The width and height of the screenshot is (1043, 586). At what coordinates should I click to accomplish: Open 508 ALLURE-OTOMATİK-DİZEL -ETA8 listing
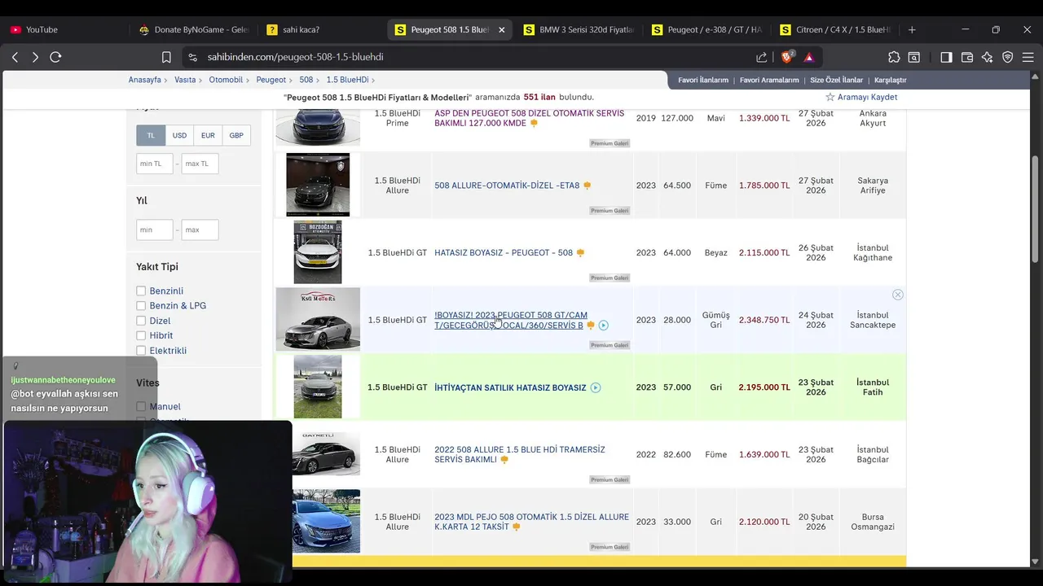tap(507, 186)
